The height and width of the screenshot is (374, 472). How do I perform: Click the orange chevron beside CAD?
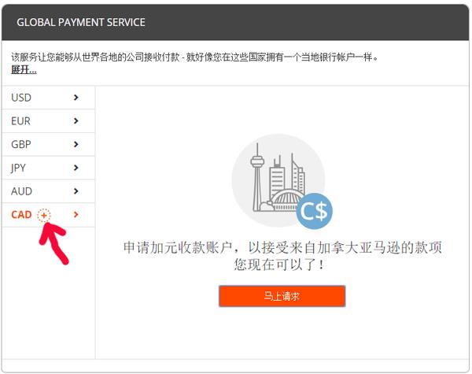76,215
